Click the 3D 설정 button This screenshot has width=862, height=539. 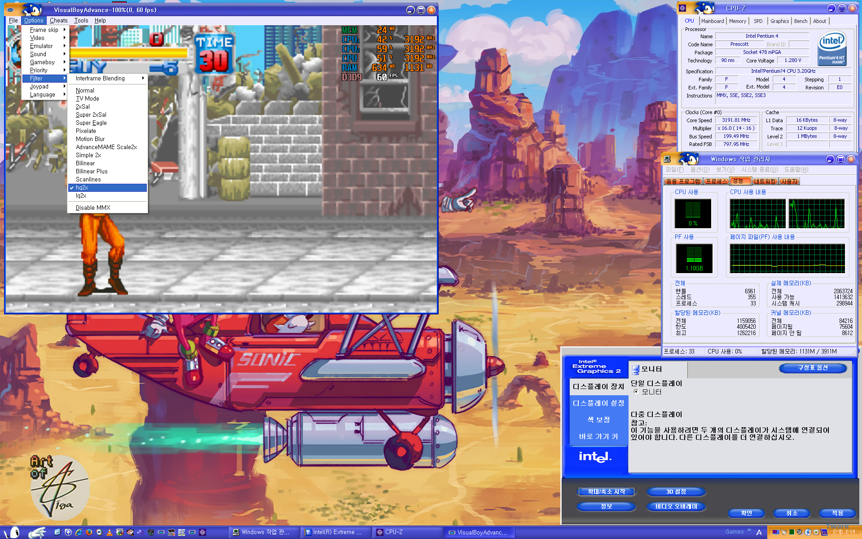676,491
